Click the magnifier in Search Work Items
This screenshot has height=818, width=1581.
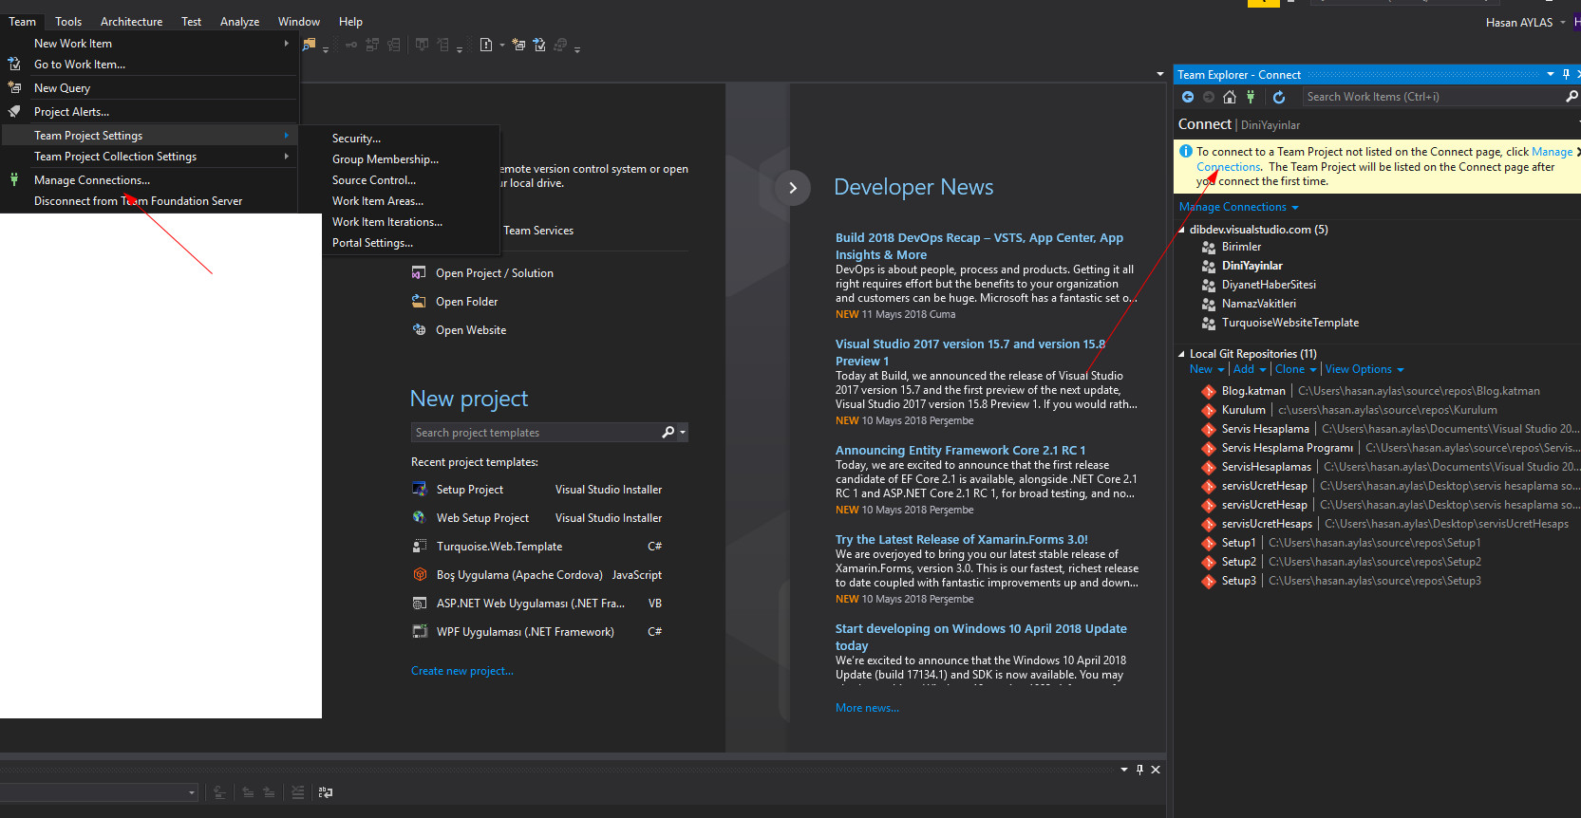[x=1572, y=97]
